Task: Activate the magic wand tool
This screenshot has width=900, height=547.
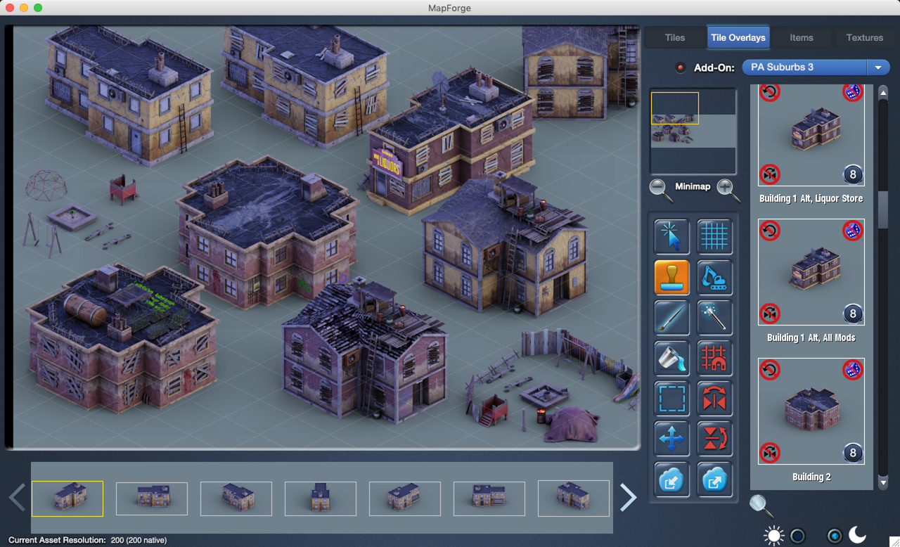Action: tap(714, 318)
